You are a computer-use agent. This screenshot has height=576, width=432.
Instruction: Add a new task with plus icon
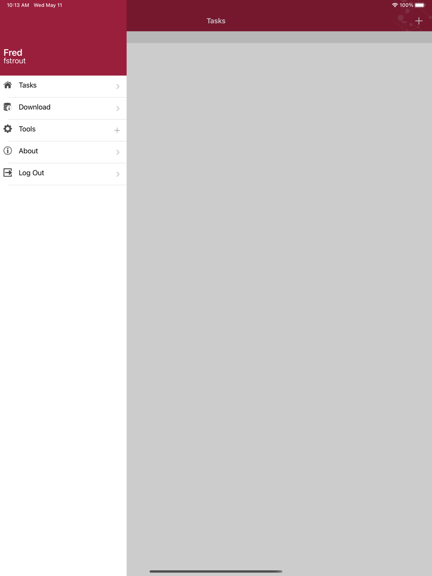419,21
